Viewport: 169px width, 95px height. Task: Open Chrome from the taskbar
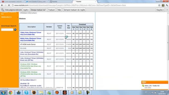[11, 93]
